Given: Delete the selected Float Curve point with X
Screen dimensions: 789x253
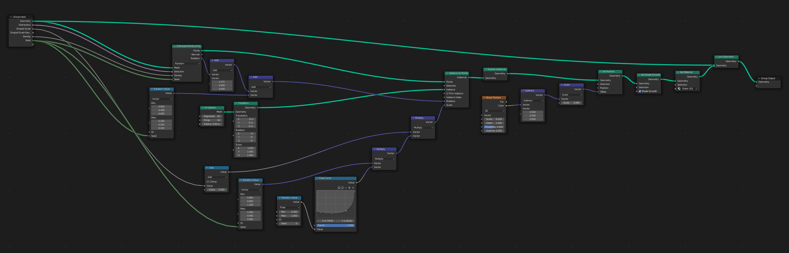Looking at the screenshot, I should pyautogui.click(x=353, y=188).
